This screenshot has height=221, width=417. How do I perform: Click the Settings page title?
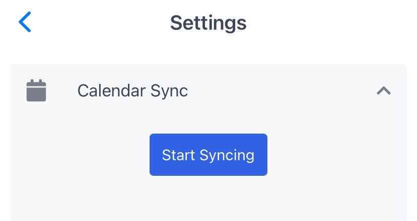[x=208, y=23]
